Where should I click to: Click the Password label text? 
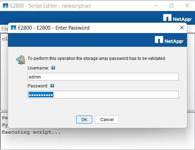pyautogui.click(x=38, y=86)
